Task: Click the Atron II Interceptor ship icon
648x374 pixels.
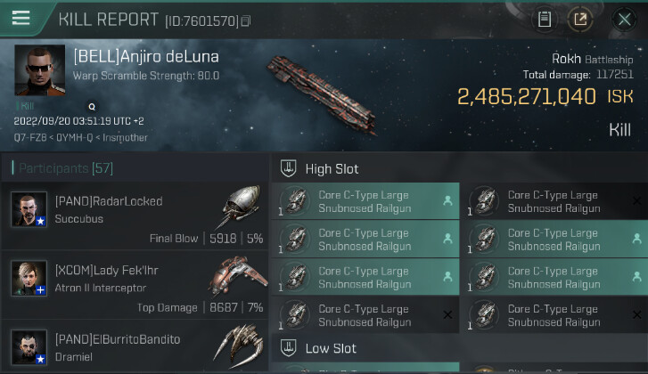Action: coord(237,276)
